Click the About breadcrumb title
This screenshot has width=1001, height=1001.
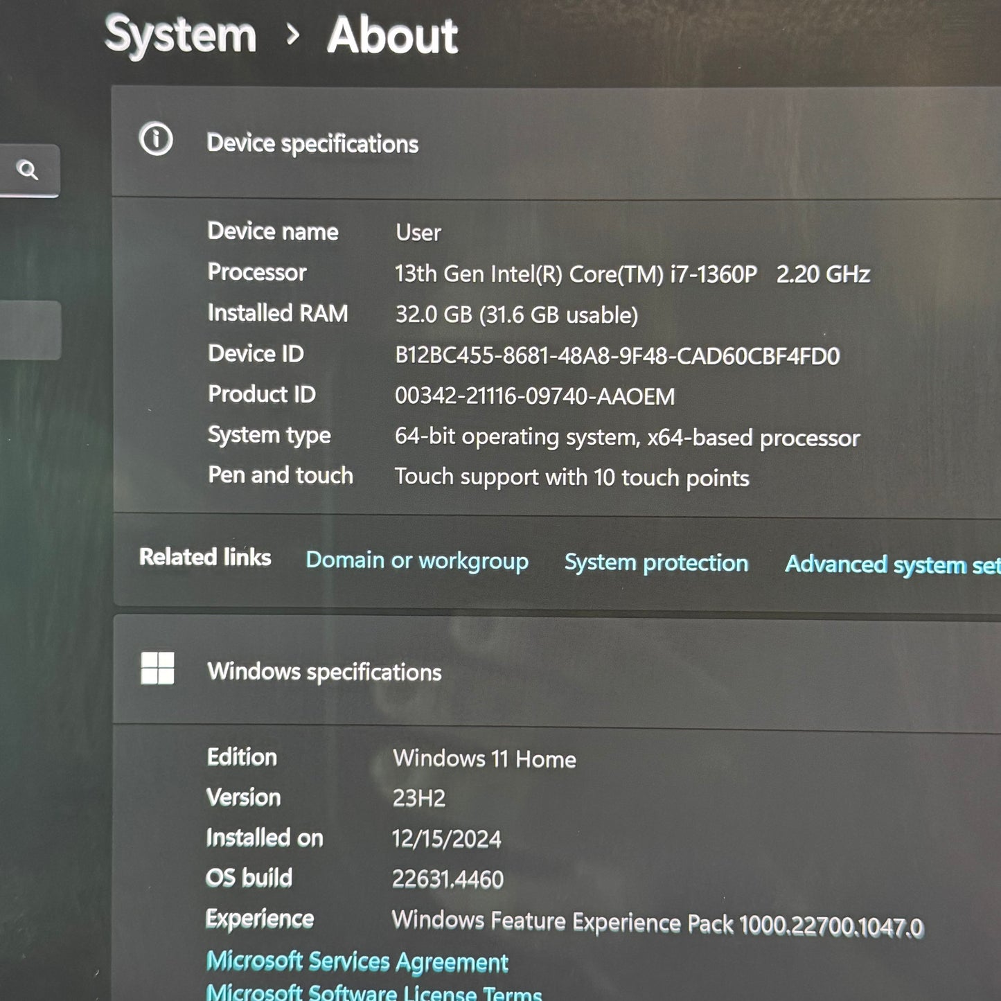coord(393,35)
